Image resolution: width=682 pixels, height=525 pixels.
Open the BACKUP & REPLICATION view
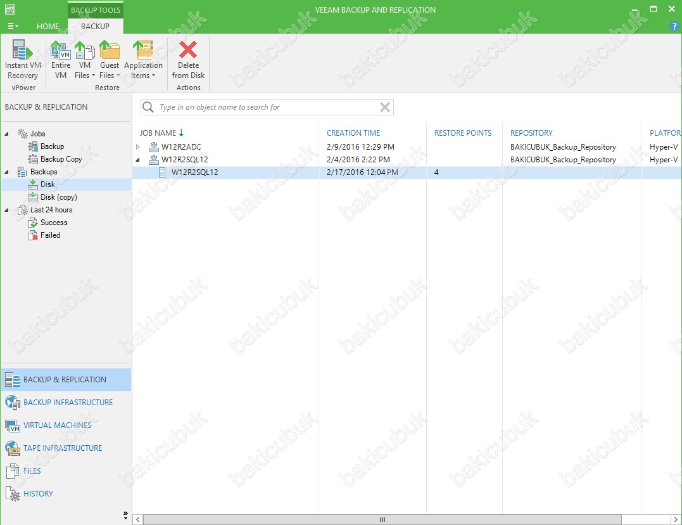pos(66,379)
